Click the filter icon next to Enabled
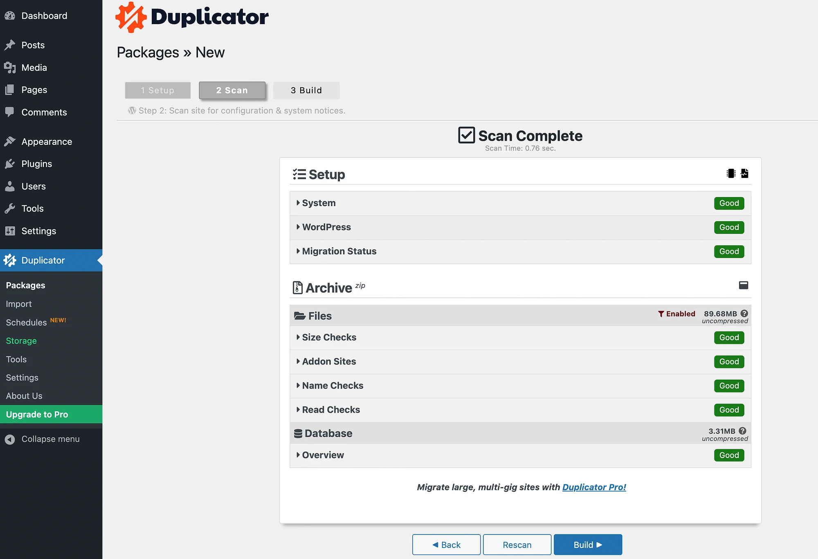The width and height of the screenshot is (818, 559). [x=661, y=313]
